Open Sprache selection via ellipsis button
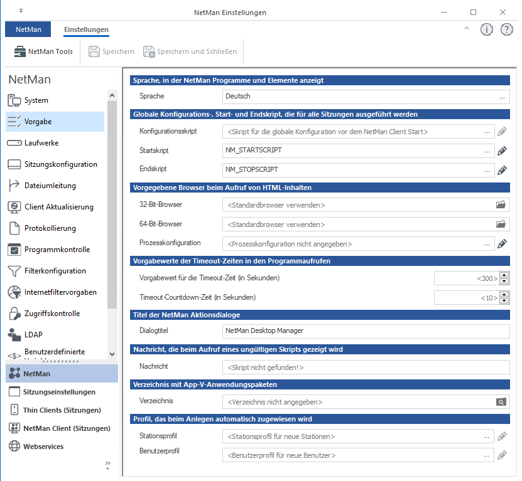 click(x=502, y=97)
